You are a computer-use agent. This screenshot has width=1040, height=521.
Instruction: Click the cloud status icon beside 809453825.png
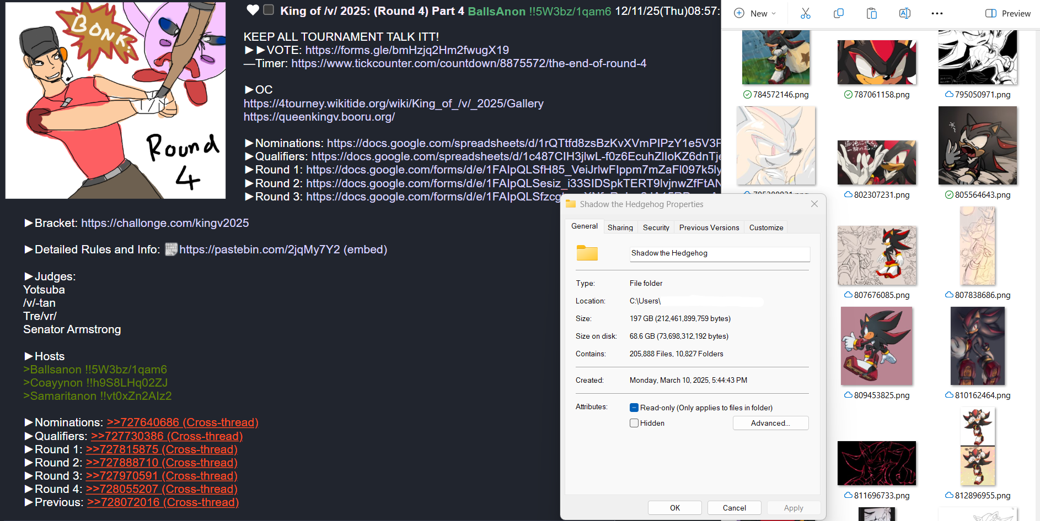pyautogui.click(x=848, y=395)
